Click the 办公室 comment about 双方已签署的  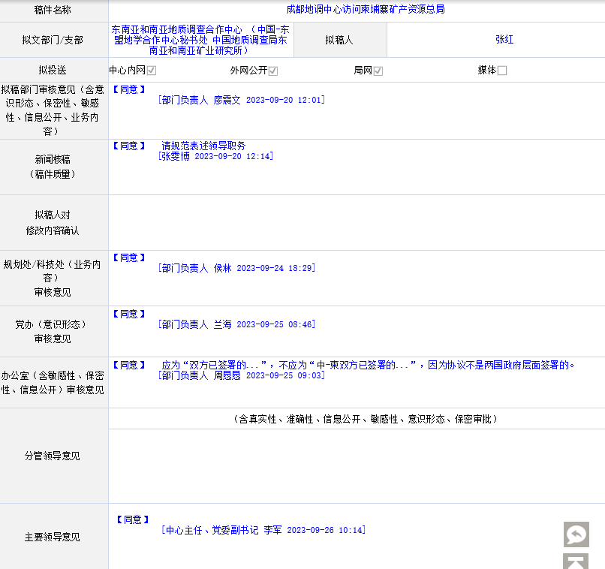click(x=368, y=365)
